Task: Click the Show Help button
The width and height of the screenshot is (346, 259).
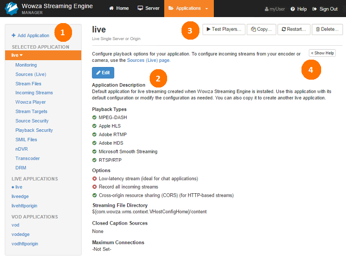Action: 322,53
